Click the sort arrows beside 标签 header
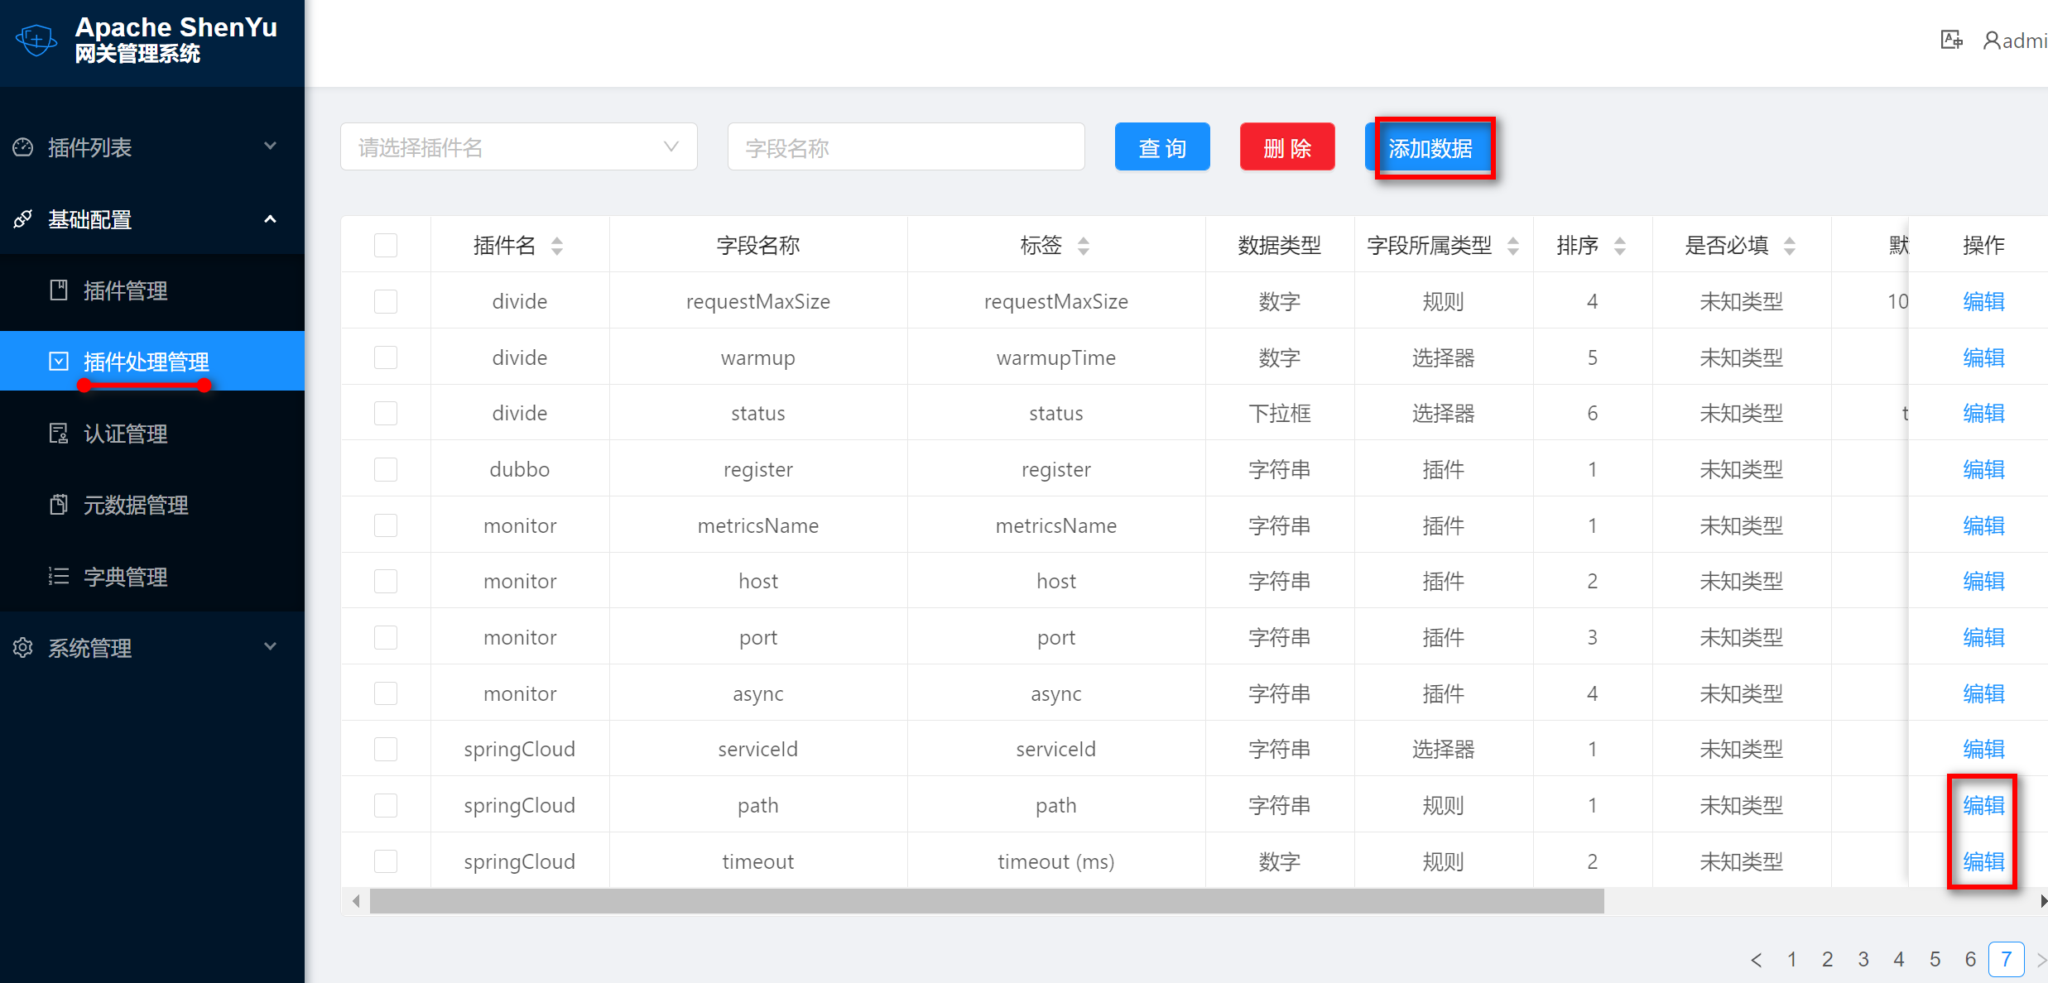2048x983 pixels. click(1084, 246)
